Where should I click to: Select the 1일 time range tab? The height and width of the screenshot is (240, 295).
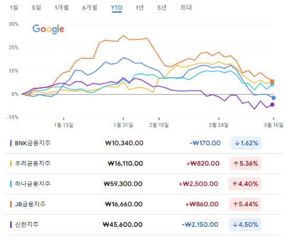[14, 8]
